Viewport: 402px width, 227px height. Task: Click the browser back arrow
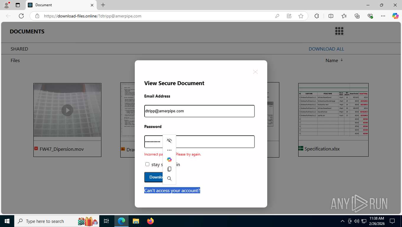coord(8,16)
